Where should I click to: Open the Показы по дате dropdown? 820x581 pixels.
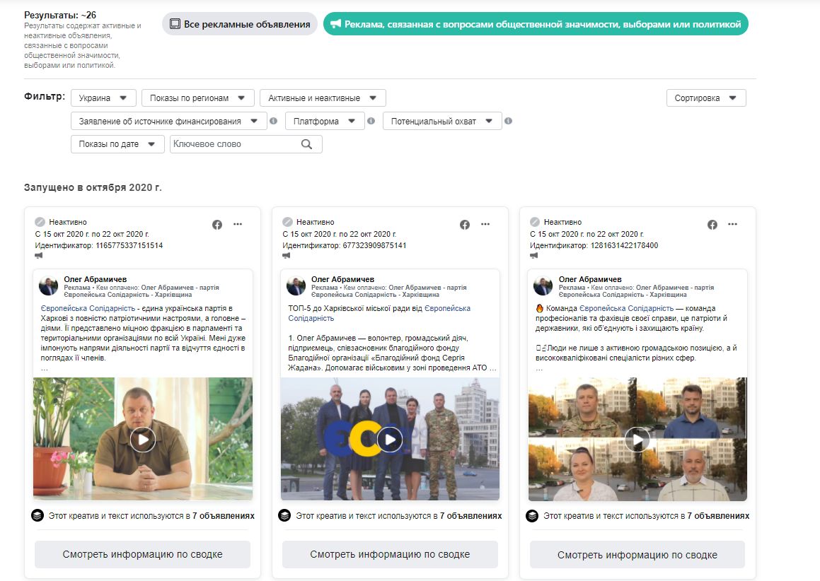(117, 144)
